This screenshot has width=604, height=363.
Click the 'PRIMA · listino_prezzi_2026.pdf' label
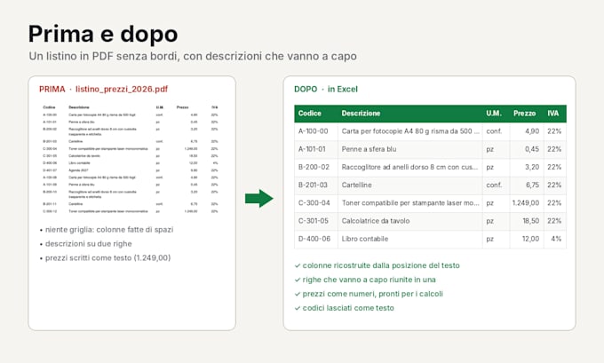coord(103,89)
